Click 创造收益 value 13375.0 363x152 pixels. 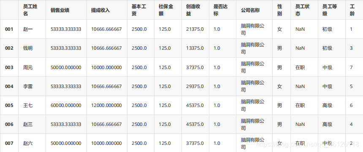pos(195,48)
